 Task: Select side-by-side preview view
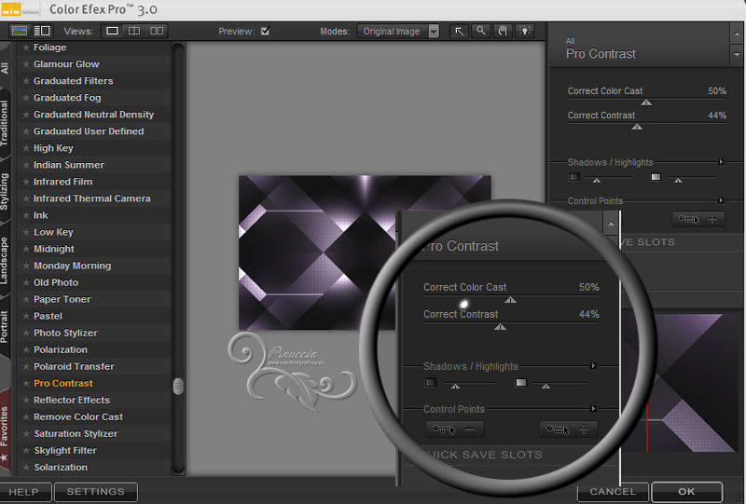[157, 31]
